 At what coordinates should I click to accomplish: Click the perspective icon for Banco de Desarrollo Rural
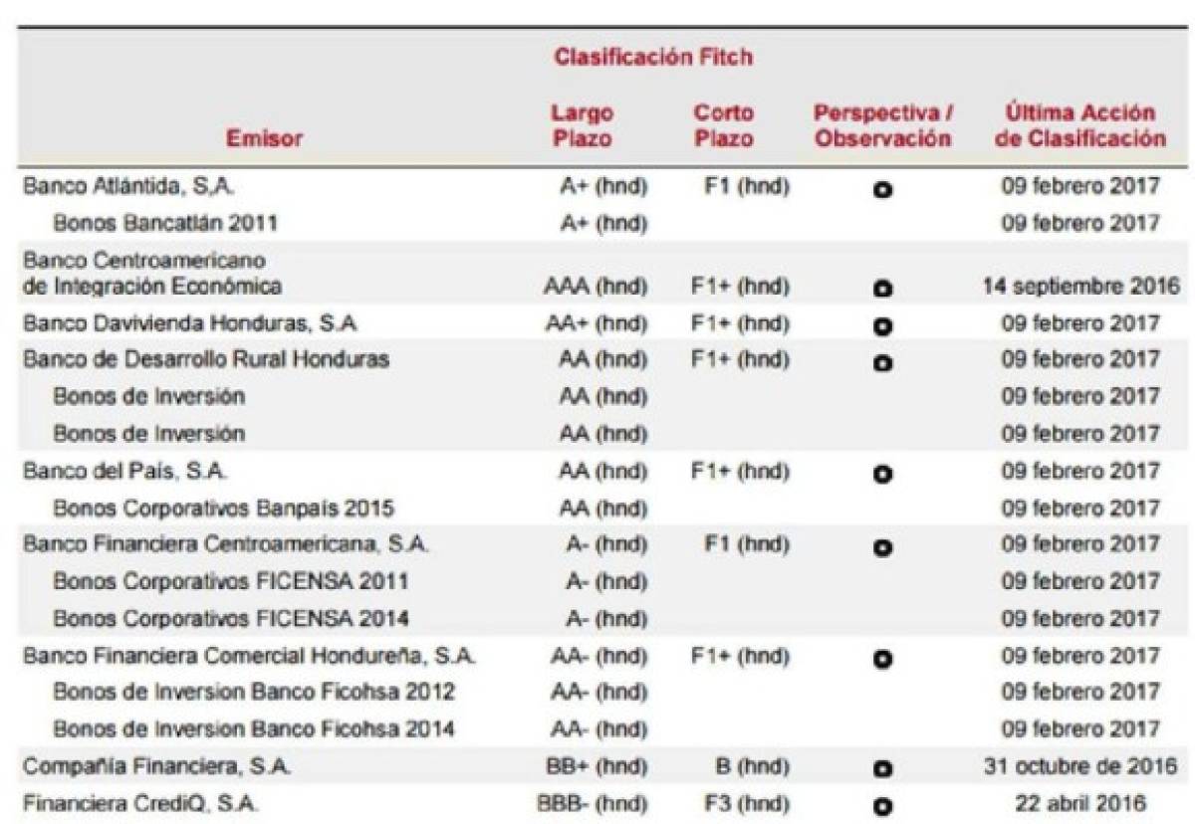point(882,363)
